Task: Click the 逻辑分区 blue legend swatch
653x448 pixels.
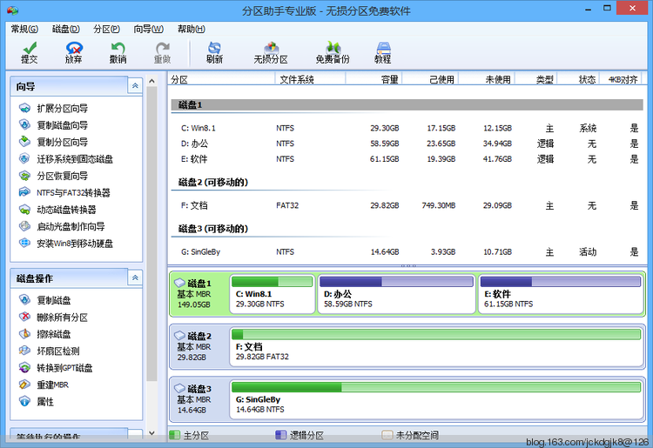Action: click(x=281, y=435)
